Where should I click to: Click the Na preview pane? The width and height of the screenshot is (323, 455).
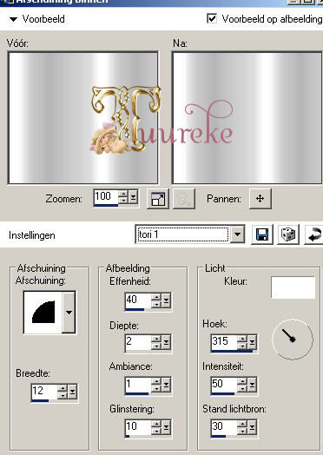[247, 118]
